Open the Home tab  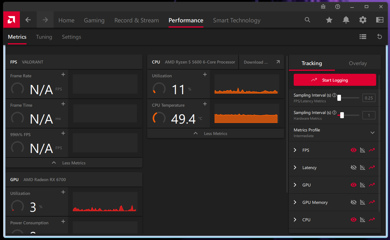tap(66, 20)
